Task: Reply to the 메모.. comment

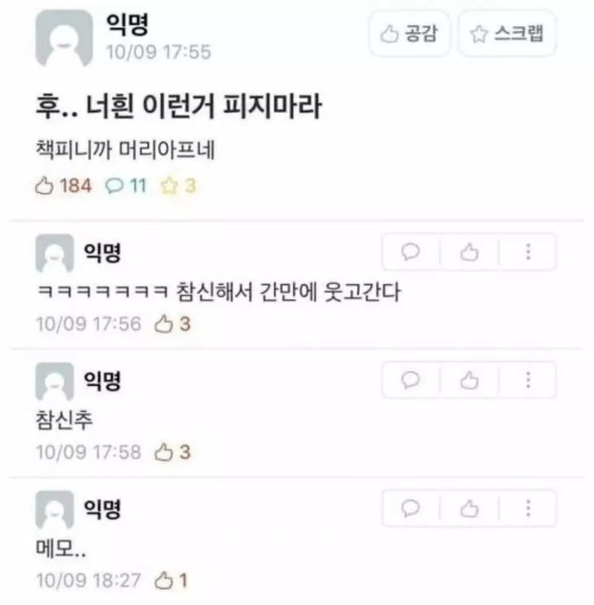Action: (410, 508)
